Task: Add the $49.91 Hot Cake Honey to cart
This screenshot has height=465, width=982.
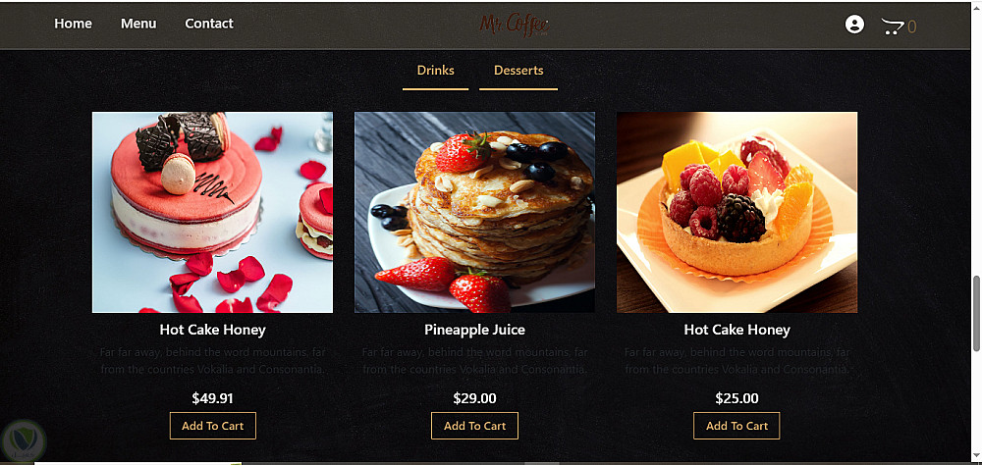Action: click(213, 426)
